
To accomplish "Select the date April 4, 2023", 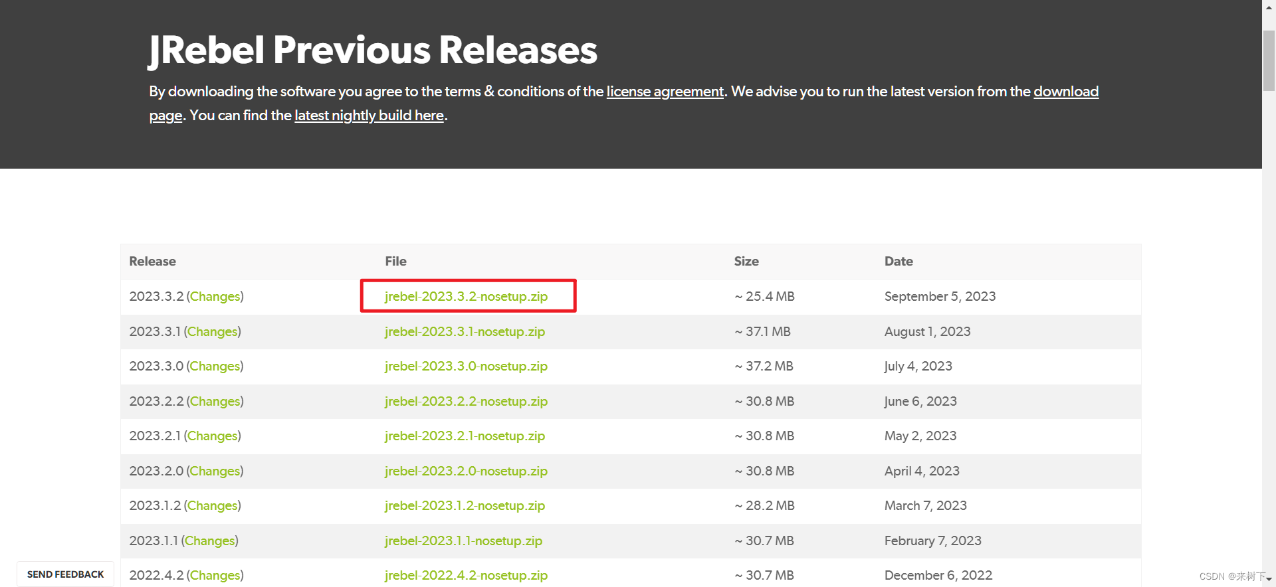I will [x=922, y=471].
